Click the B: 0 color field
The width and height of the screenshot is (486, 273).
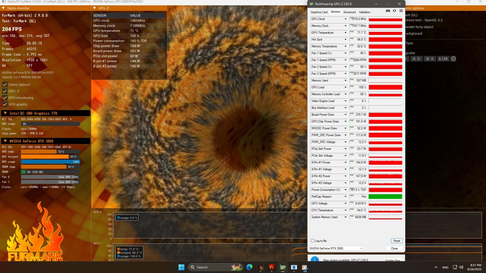coord(430,59)
